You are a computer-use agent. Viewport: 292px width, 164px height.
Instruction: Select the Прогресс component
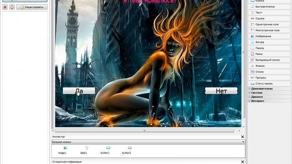point(269,78)
